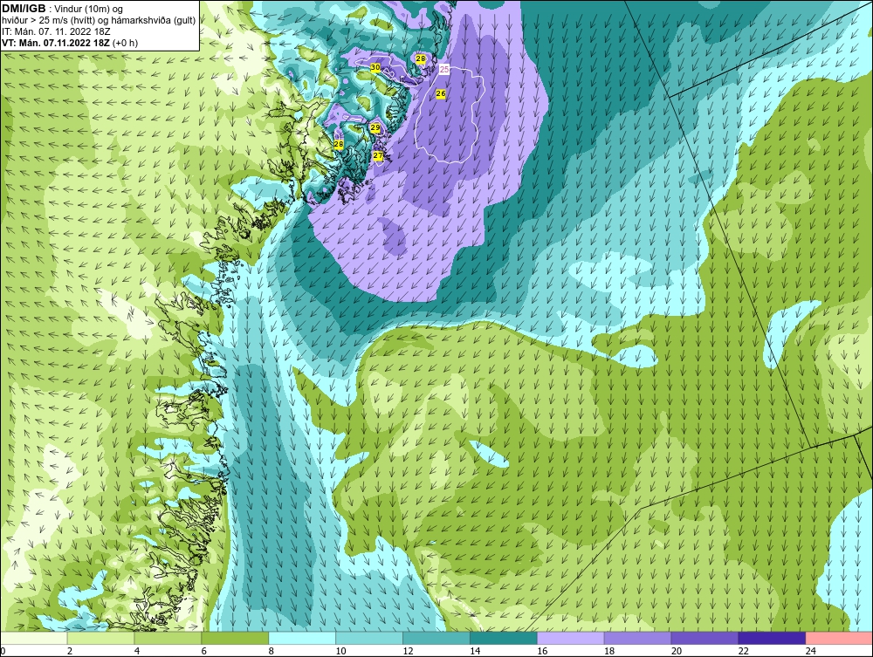
Task: Click the '(+0 h)' forecast offset text
Action: 125,43
